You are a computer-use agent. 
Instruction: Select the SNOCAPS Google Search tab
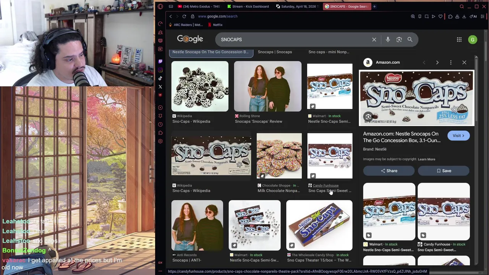point(347,6)
